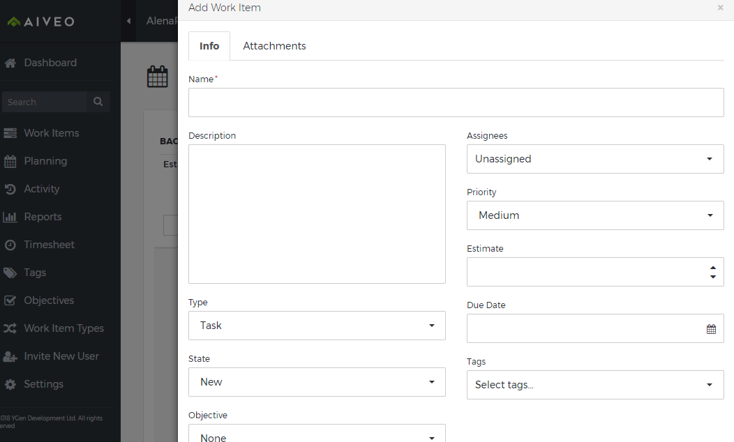This screenshot has height=442, width=734.
Task: Click the Planning calendar icon
Action: (x=10, y=161)
